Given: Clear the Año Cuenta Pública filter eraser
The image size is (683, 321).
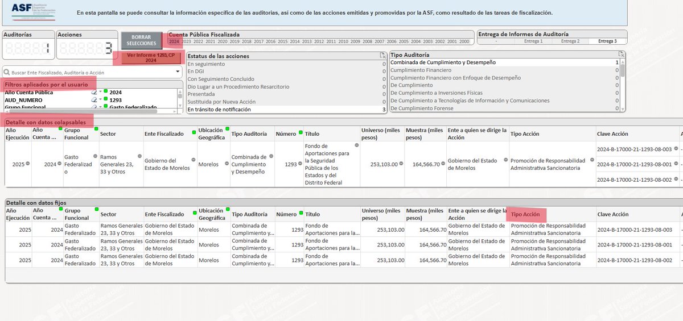Looking at the screenshot, I should coord(94,92).
